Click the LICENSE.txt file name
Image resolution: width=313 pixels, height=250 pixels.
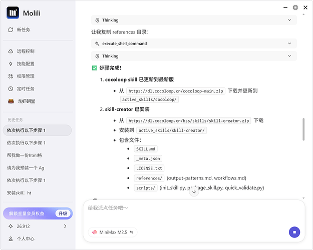(149, 168)
